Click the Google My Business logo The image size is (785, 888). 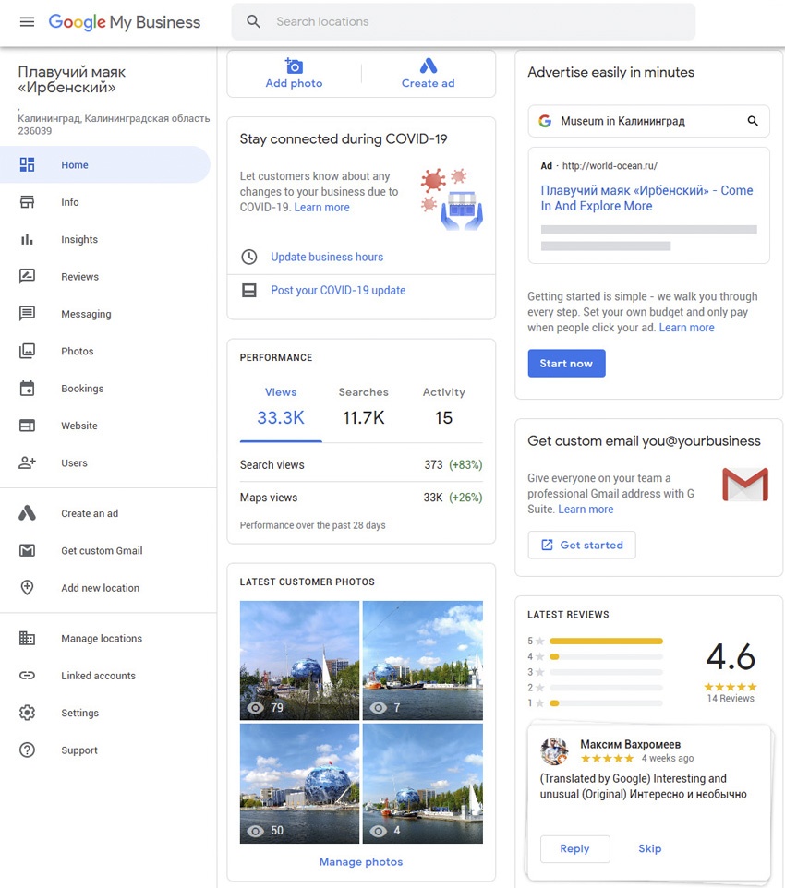[x=125, y=21]
